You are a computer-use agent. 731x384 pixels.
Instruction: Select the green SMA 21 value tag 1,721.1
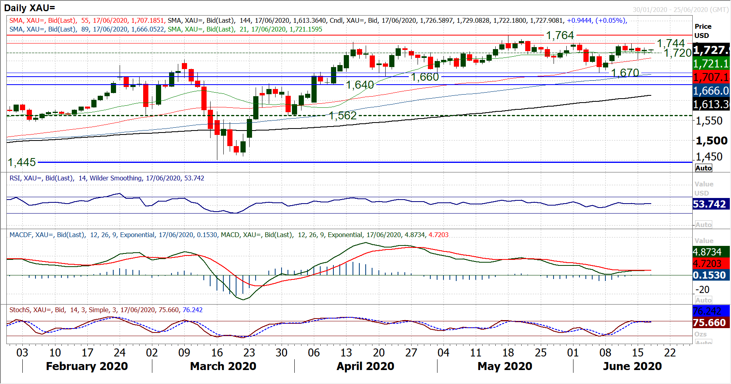(711, 64)
